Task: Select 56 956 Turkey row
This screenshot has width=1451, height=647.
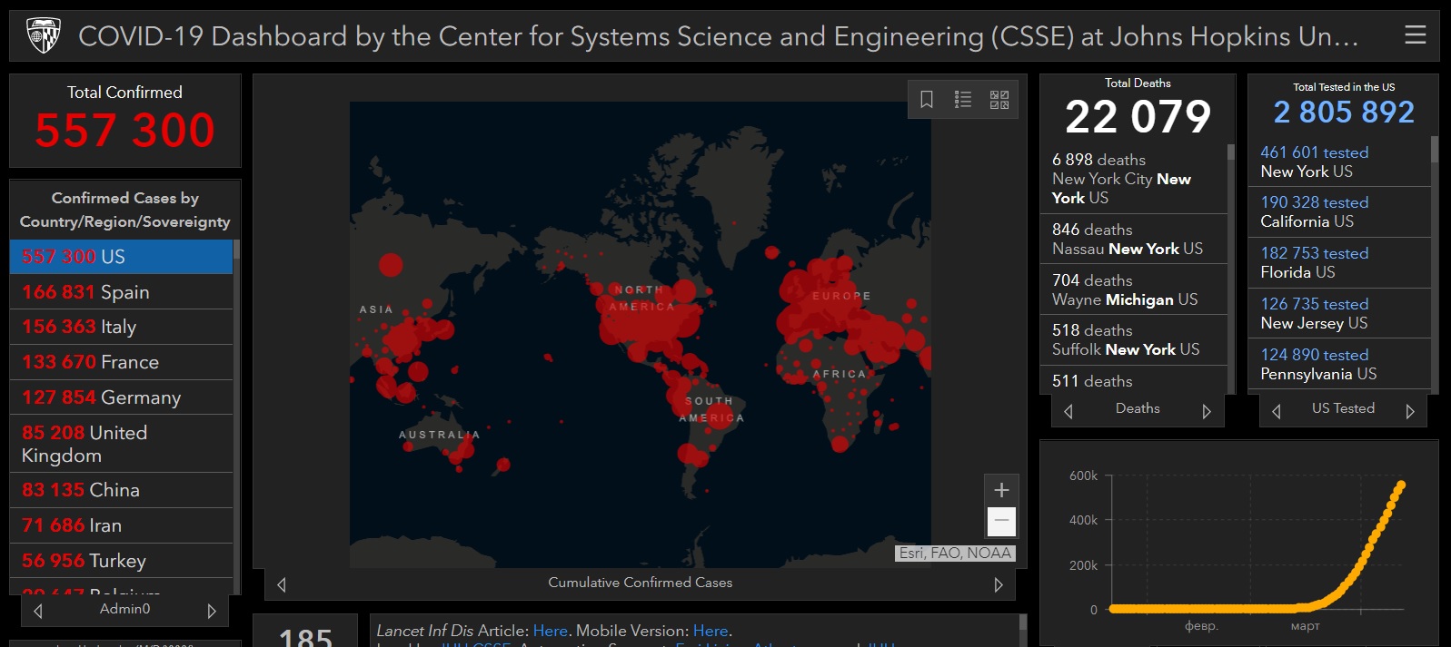Action: (x=121, y=561)
